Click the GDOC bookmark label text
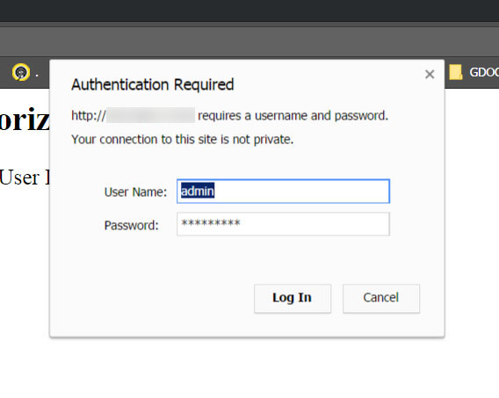The width and height of the screenshot is (499, 398). click(x=484, y=73)
